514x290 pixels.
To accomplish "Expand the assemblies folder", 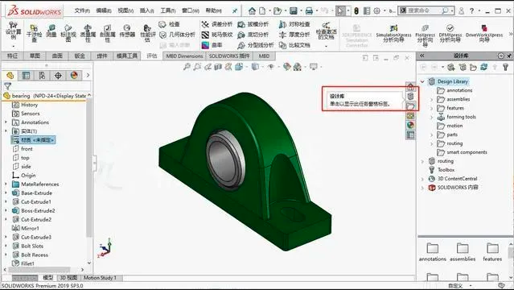I will point(431,99).
